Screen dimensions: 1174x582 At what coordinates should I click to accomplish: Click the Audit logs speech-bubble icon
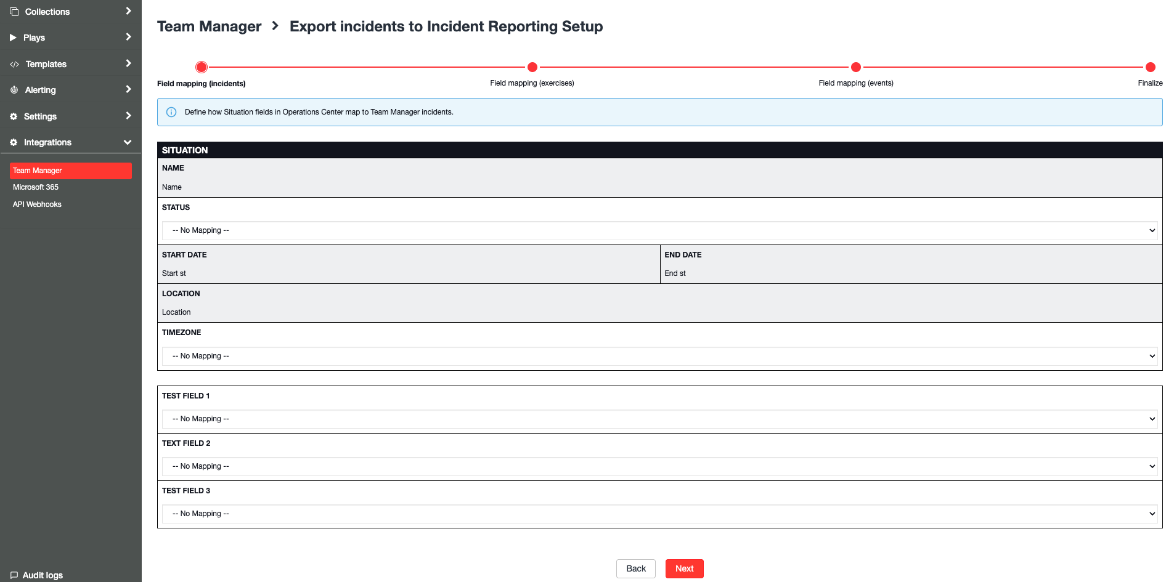tap(14, 575)
